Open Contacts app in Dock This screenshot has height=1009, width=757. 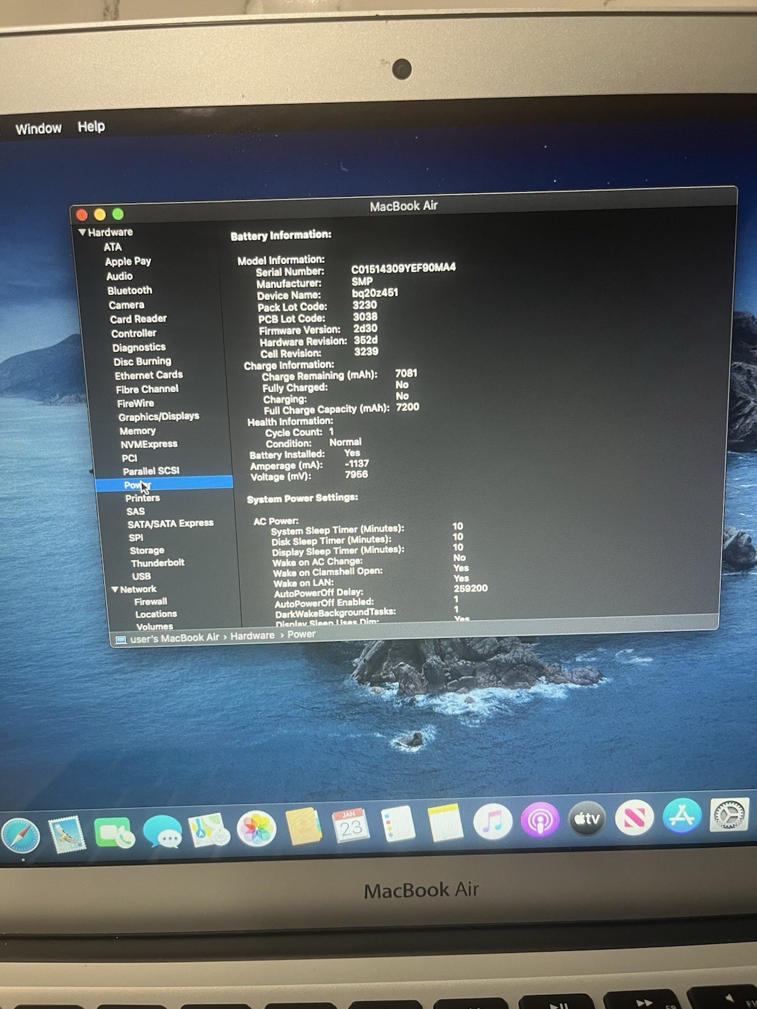point(303,826)
